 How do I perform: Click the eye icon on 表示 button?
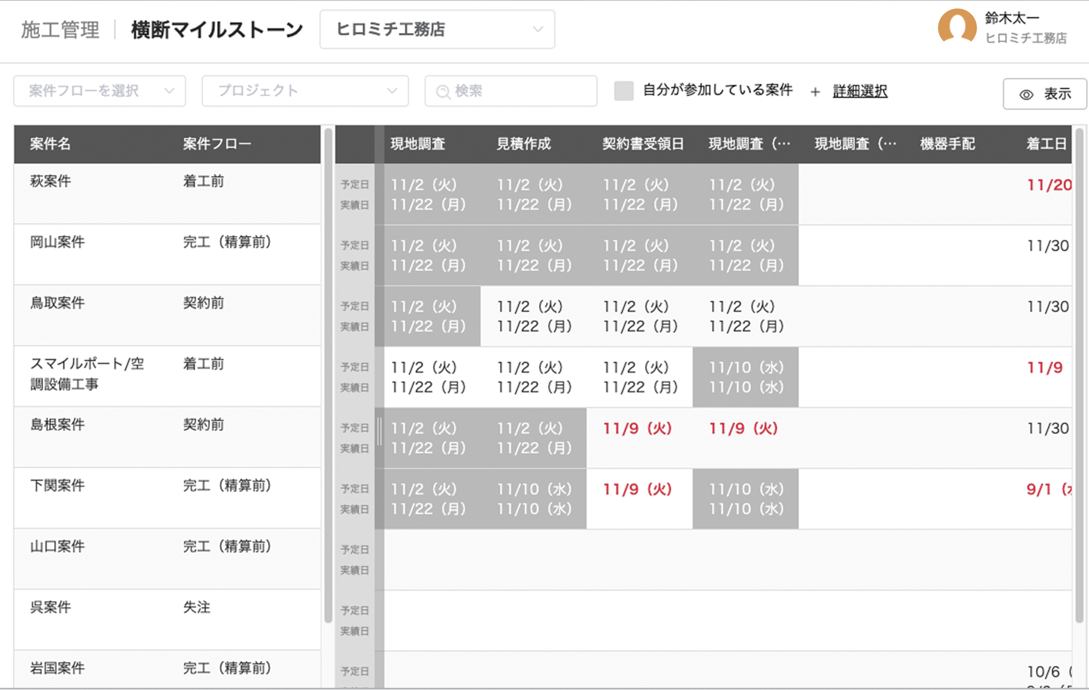[1026, 94]
